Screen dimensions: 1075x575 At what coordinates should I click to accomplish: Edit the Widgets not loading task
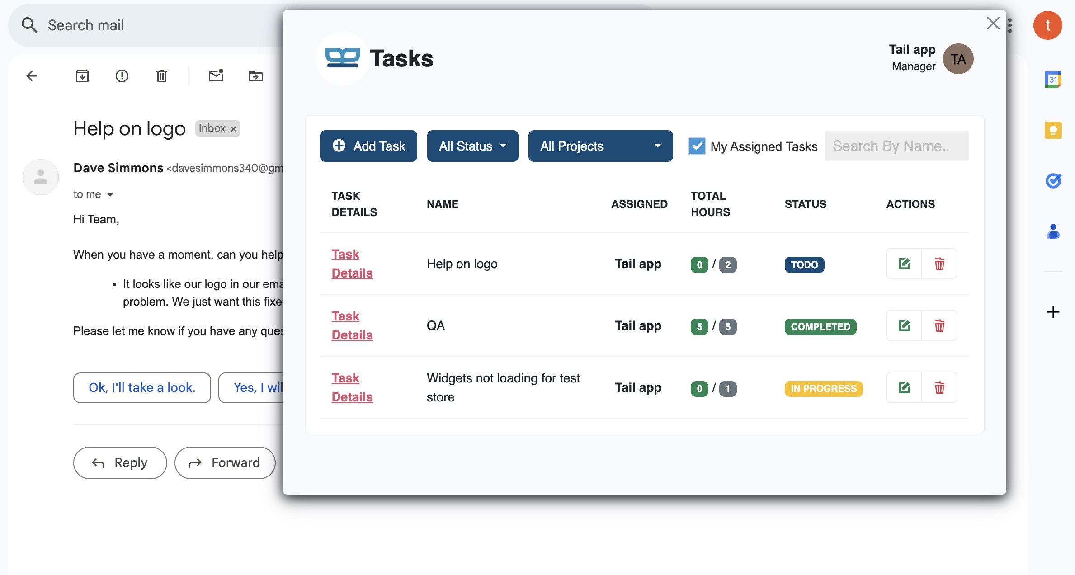click(x=904, y=387)
